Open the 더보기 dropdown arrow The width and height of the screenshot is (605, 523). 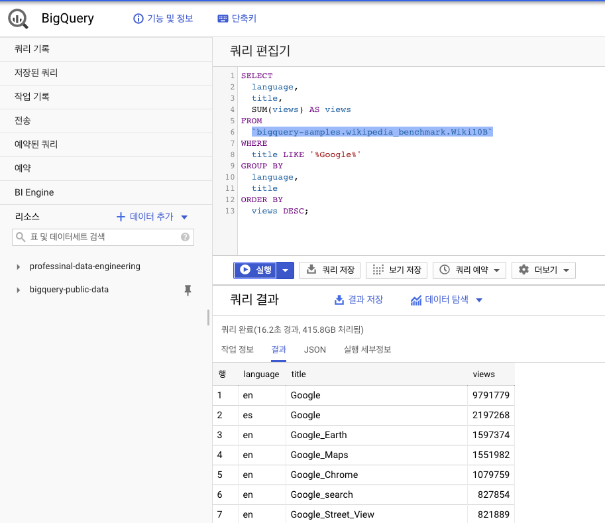(566, 270)
